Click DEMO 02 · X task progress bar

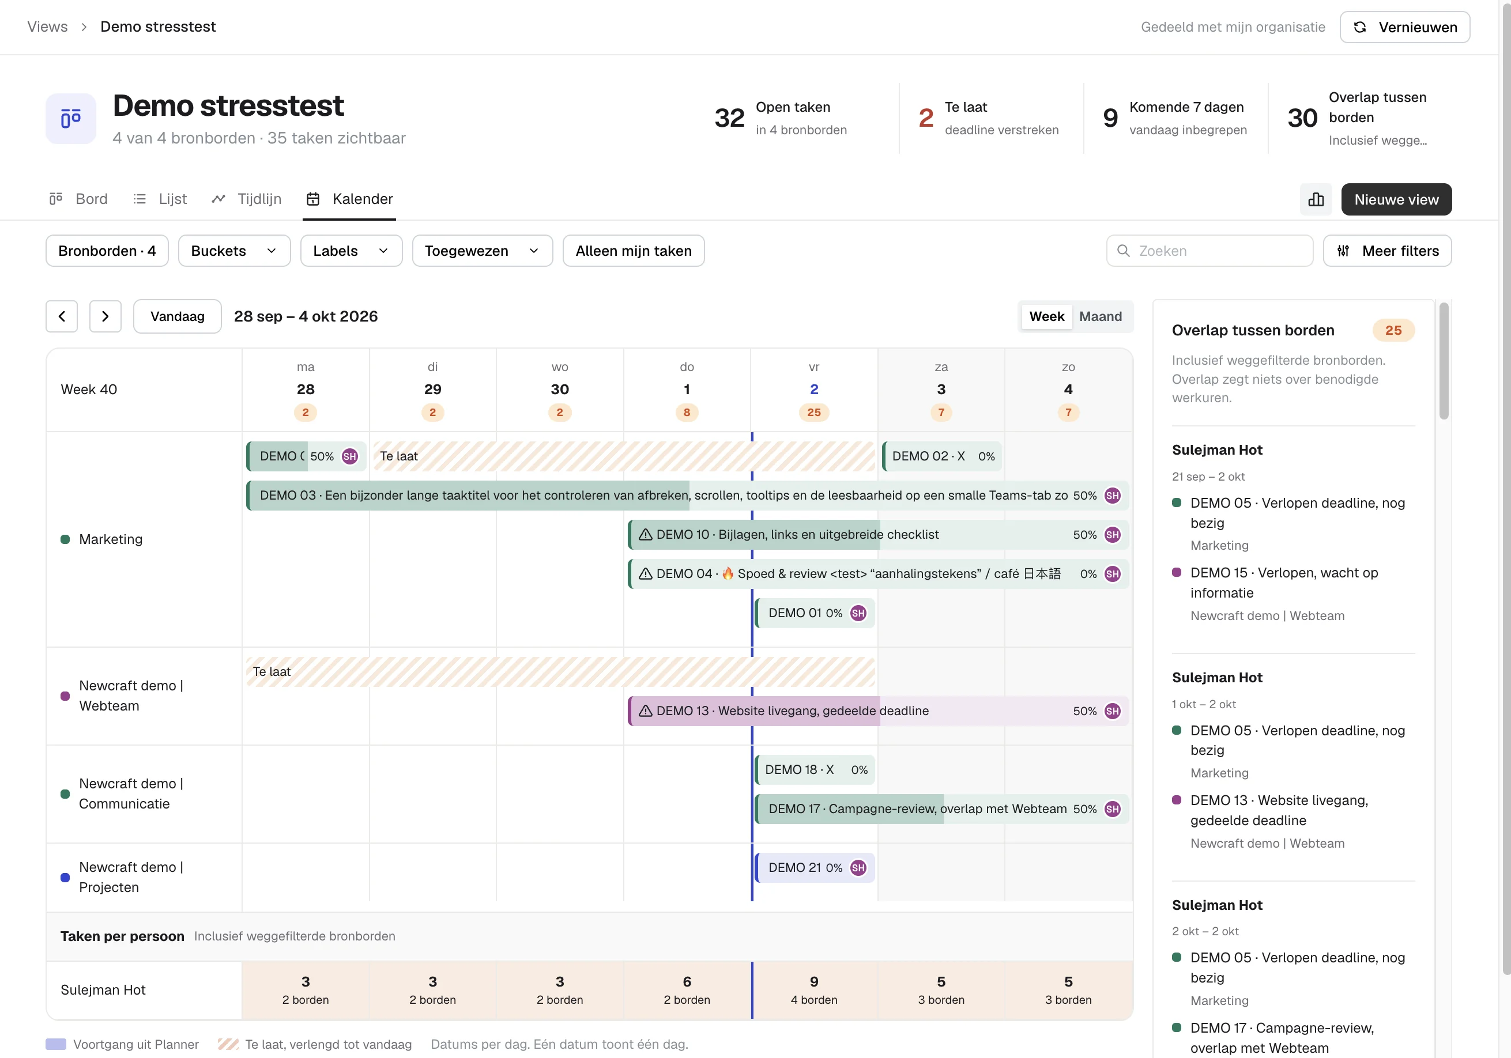(x=942, y=456)
